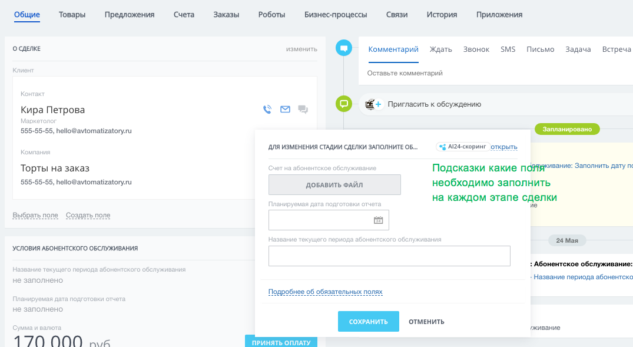633x347 pixels.
Task: Send email to Кира Петрова via envelope icon
Action: (x=285, y=110)
